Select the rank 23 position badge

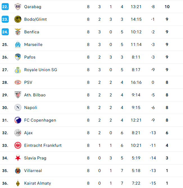coord(5,19)
